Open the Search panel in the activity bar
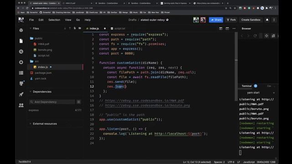The width and height of the screenshot is (292, 164). pyautogui.click(x=21, y=51)
